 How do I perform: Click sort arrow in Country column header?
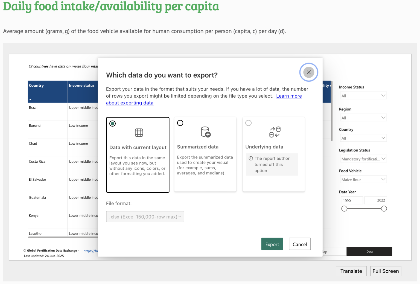click(x=30, y=99)
